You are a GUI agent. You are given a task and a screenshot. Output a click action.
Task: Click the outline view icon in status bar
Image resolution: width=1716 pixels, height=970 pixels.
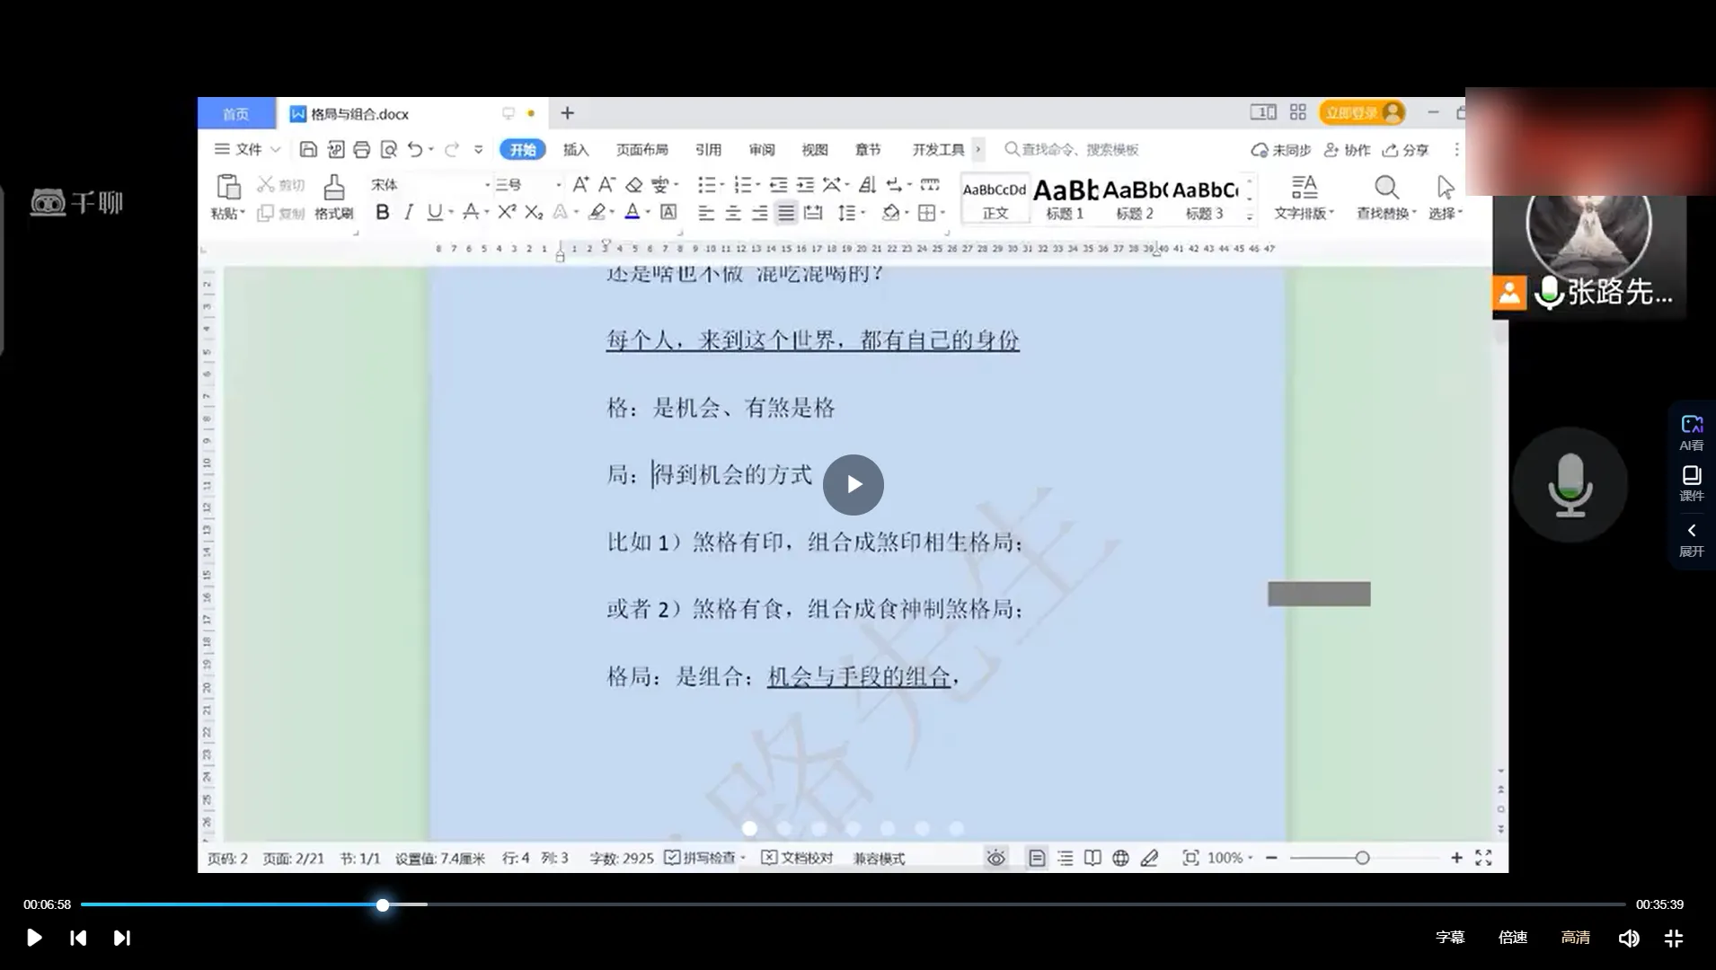coord(1065,858)
